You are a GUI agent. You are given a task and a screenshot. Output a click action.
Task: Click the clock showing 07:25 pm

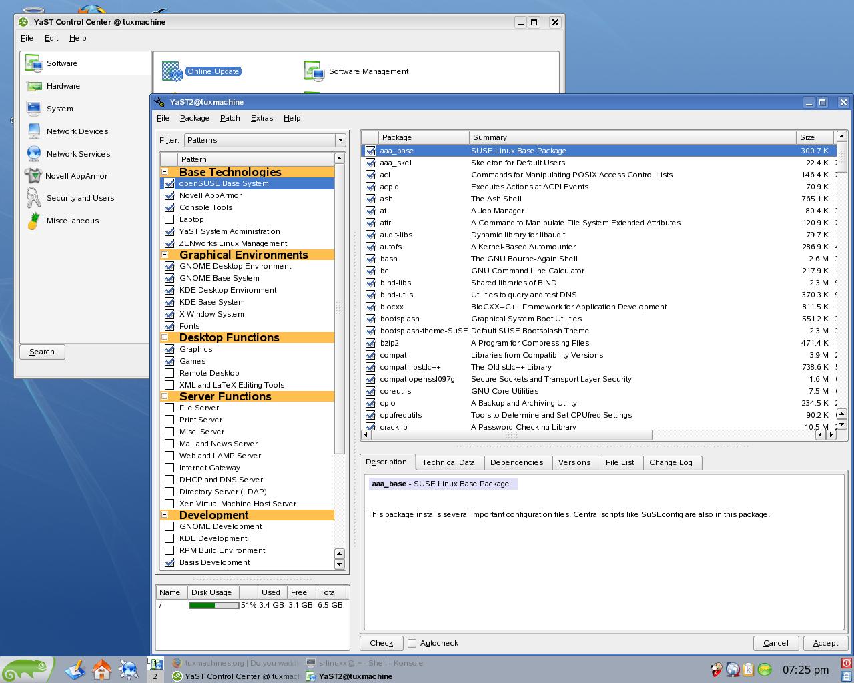[x=806, y=670]
